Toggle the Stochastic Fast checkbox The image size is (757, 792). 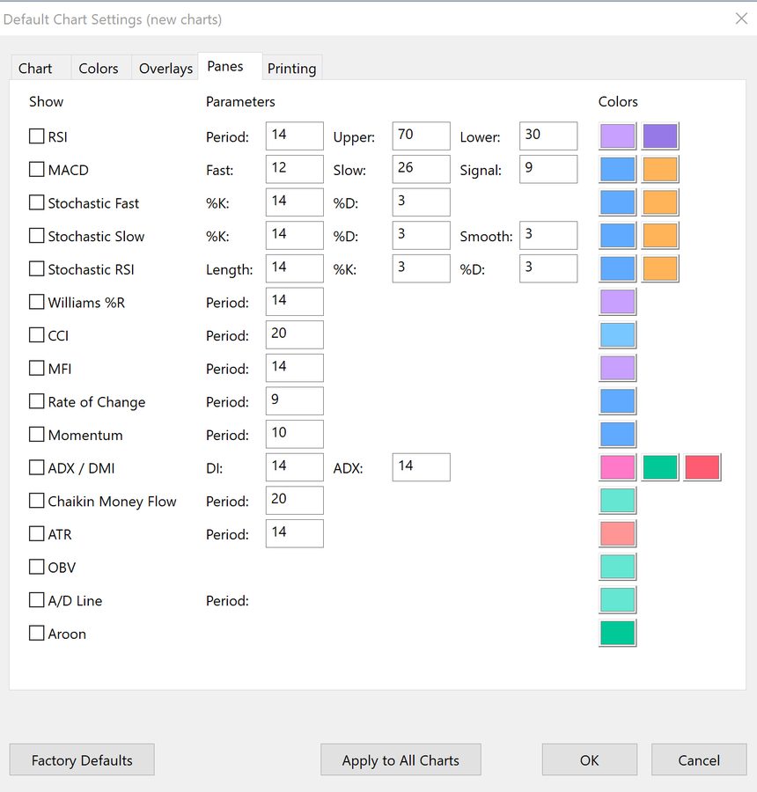tap(36, 202)
